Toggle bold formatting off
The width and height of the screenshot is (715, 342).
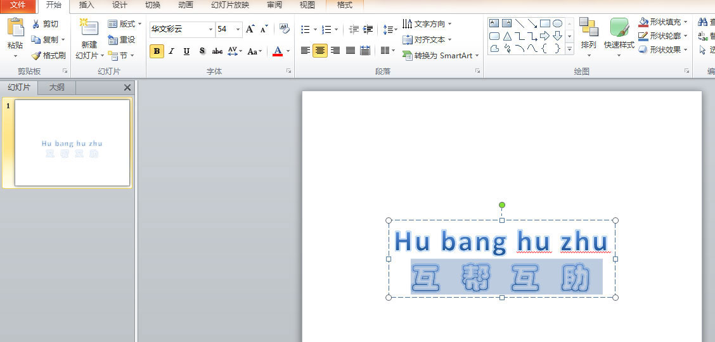tap(157, 51)
